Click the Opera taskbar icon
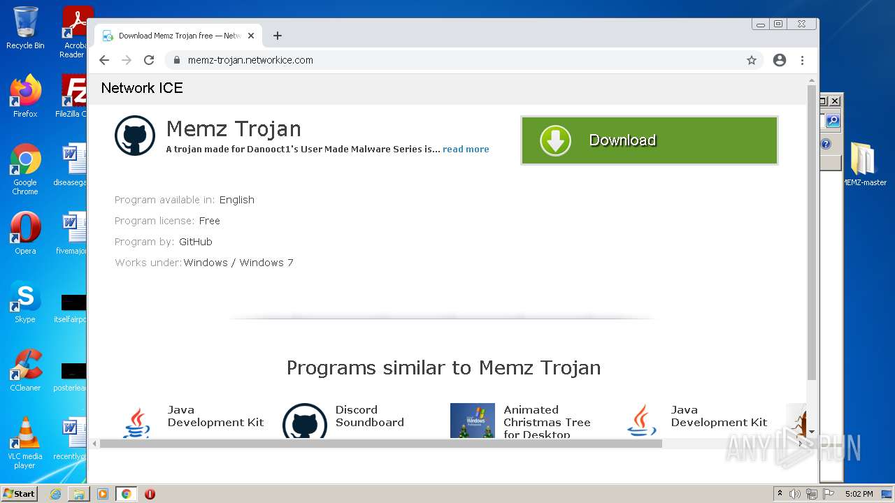 click(150, 494)
